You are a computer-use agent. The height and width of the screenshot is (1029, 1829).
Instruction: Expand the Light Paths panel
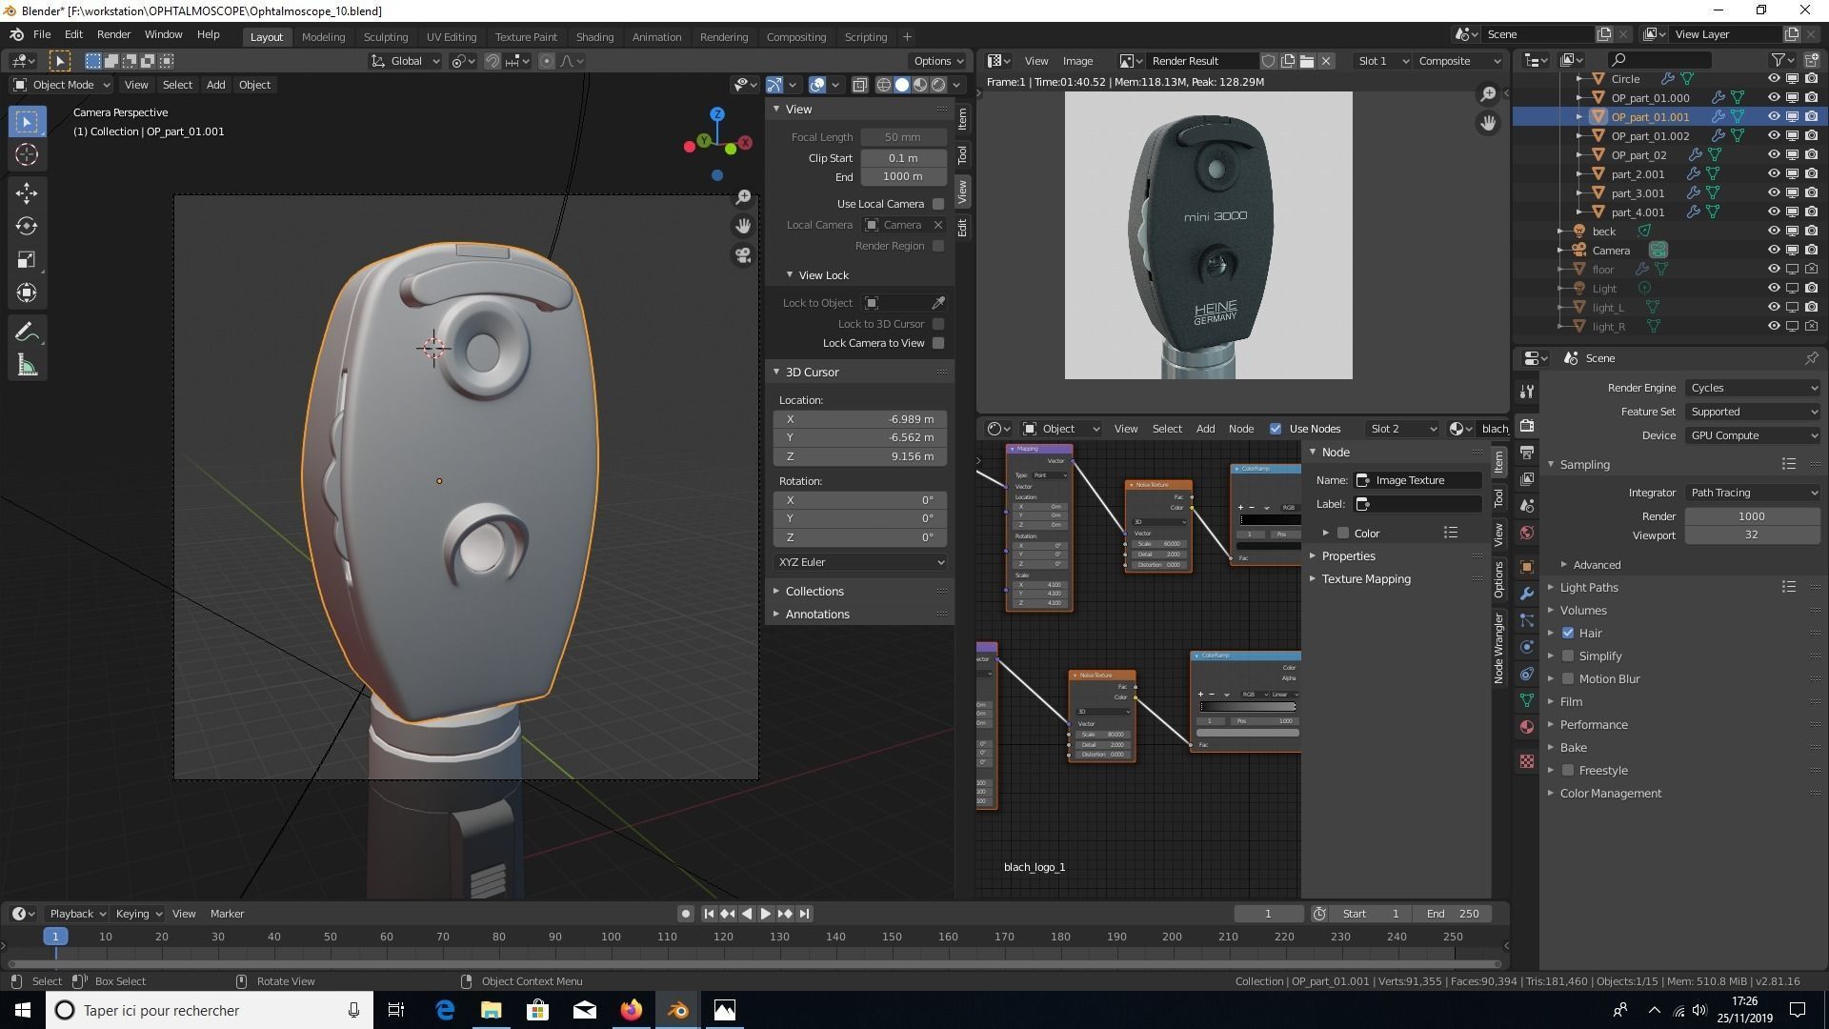pos(1589,588)
